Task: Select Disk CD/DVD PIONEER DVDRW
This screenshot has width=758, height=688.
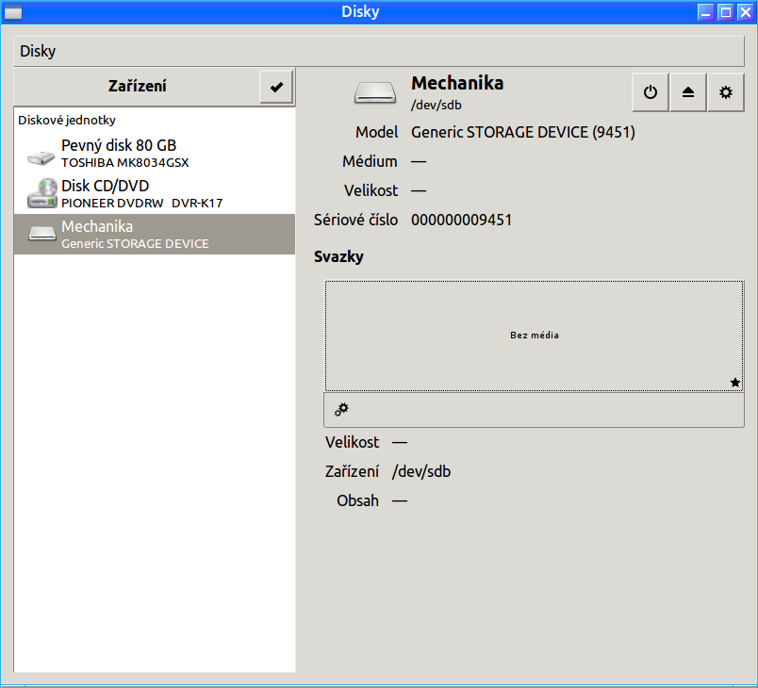Action: [155, 194]
